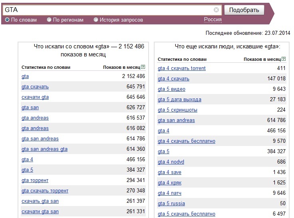Open gta andreas link with 616 082

coord(35,128)
